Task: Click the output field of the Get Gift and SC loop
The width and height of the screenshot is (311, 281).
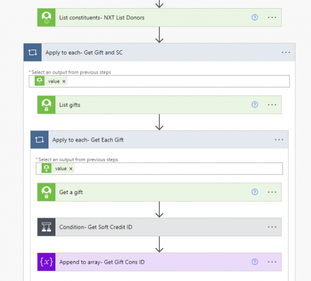Action: pyautogui.click(x=159, y=81)
